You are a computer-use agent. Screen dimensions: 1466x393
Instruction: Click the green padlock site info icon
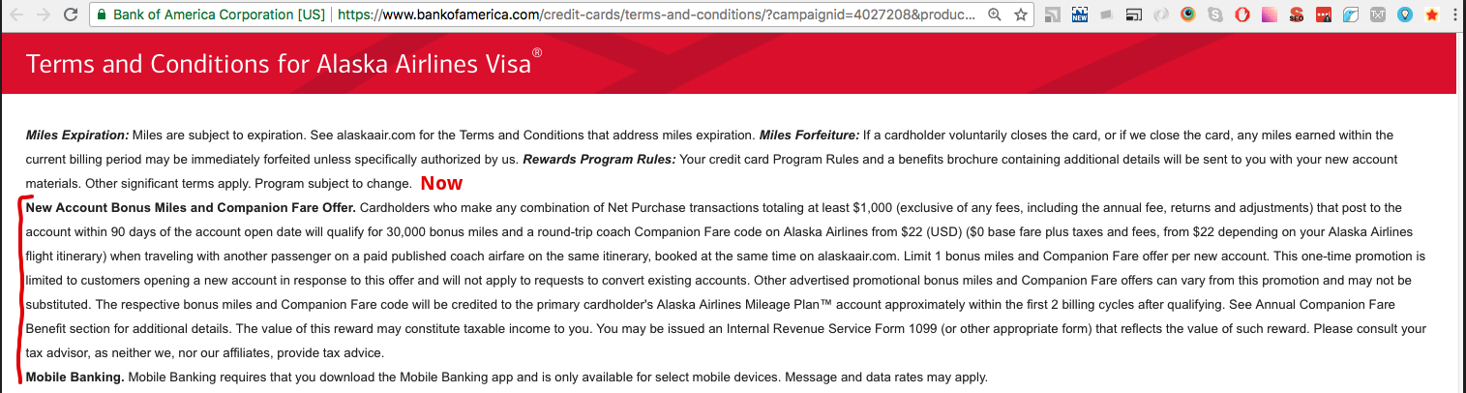pyautogui.click(x=102, y=15)
